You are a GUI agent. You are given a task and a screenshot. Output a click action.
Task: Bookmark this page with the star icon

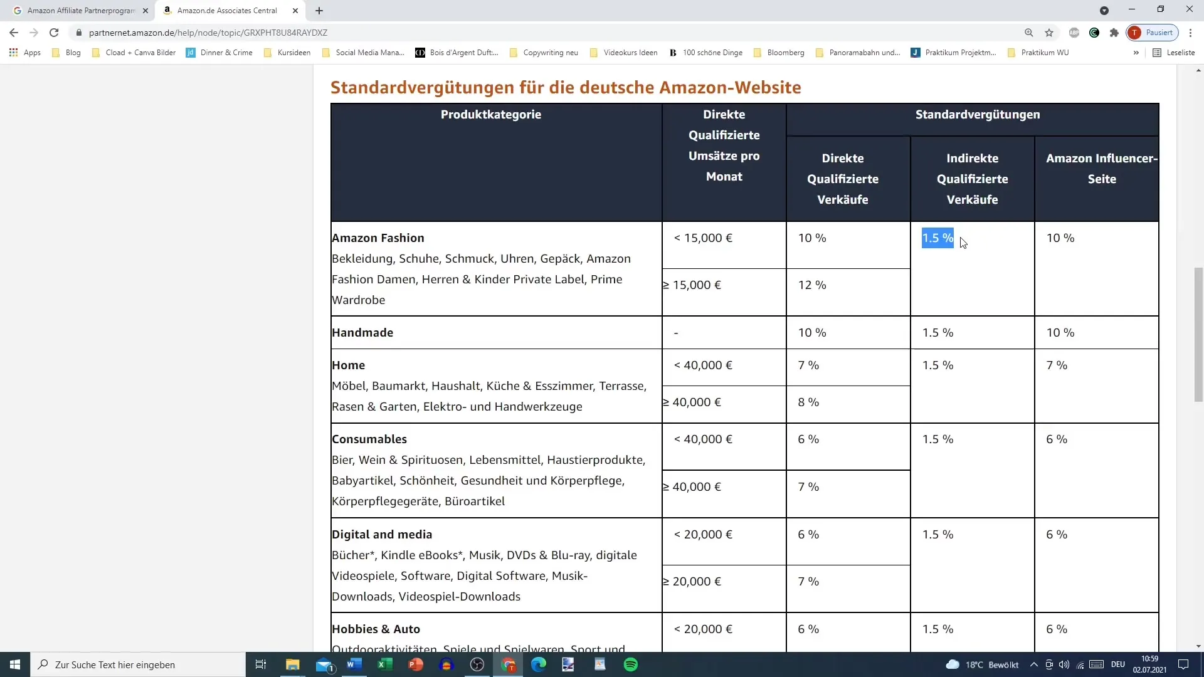pyautogui.click(x=1049, y=33)
